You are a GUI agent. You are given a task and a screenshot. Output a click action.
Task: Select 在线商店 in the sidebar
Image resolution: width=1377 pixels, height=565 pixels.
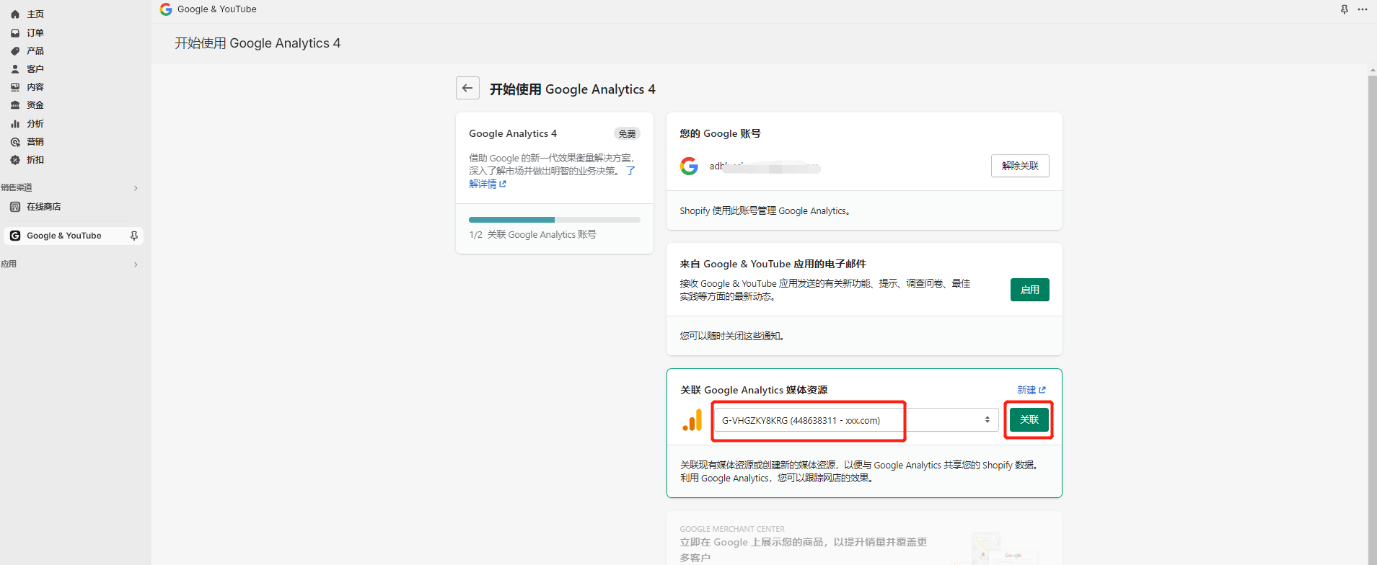(44, 206)
